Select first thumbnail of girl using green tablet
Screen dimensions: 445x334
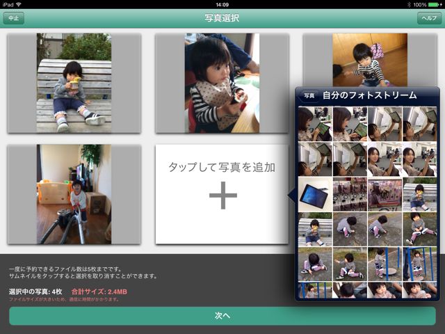pos(315,124)
